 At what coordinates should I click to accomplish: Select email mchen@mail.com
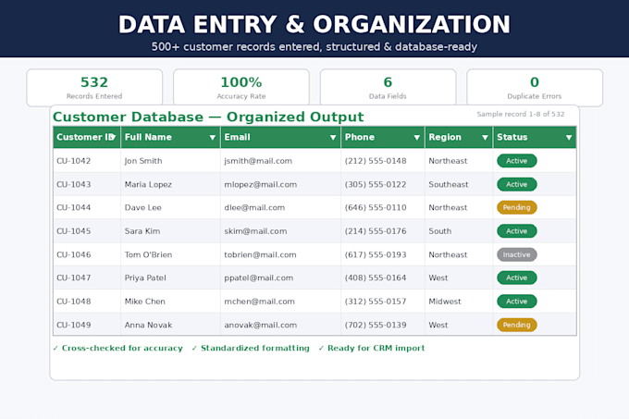(x=259, y=302)
